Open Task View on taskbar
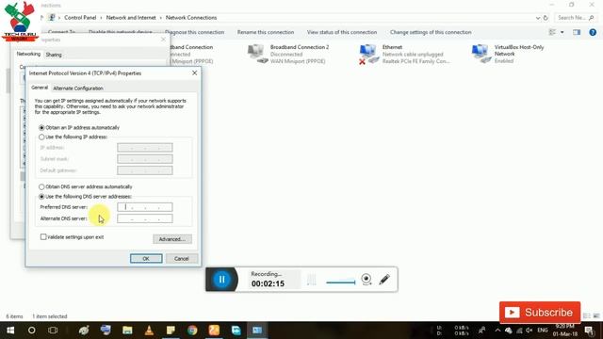Viewport: 603px width, 339px height. (x=53, y=331)
